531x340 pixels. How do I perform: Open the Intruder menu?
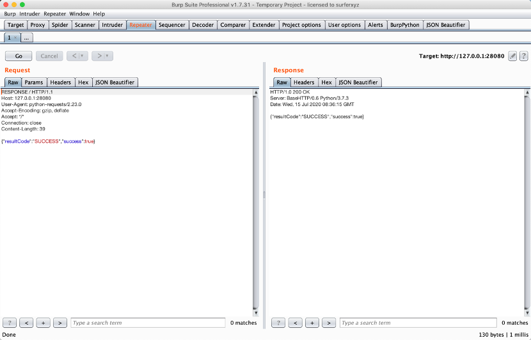click(x=30, y=14)
